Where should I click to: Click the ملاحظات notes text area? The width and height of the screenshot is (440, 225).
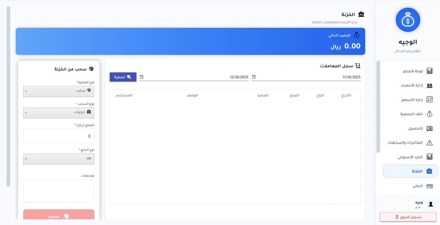[58, 191]
